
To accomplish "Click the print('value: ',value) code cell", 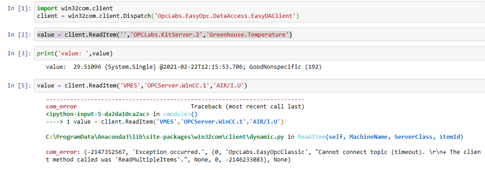I will pos(259,54).
